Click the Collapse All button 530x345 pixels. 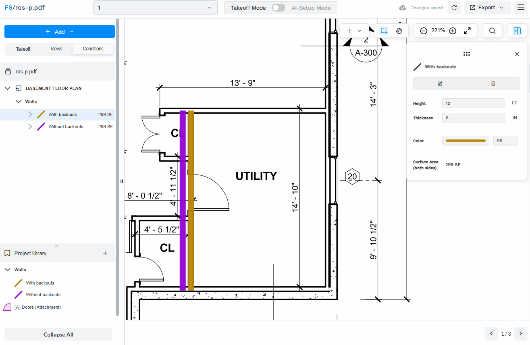click(58, 335)
